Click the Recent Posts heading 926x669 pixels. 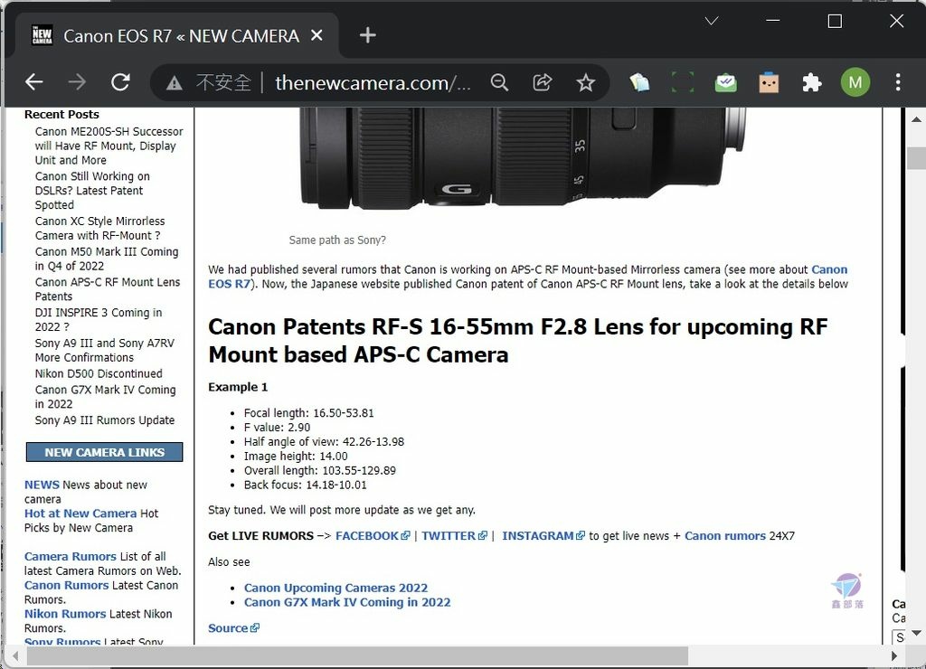[x=61, y=115]
